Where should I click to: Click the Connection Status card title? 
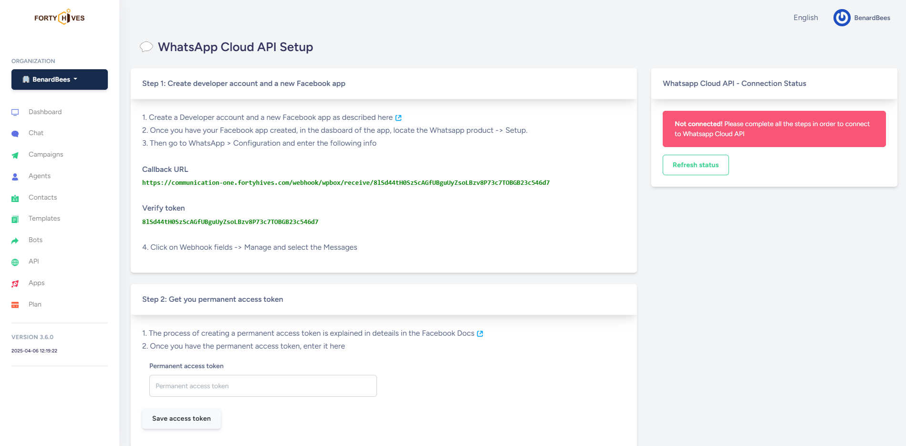734,84
